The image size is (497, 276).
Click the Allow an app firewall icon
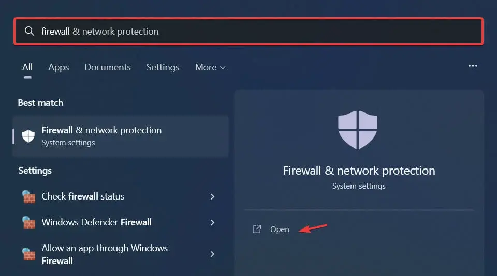coord(28,254)
